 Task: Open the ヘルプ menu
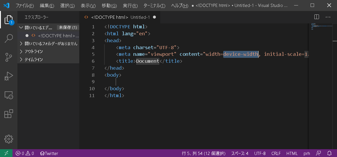click(180, 6)
